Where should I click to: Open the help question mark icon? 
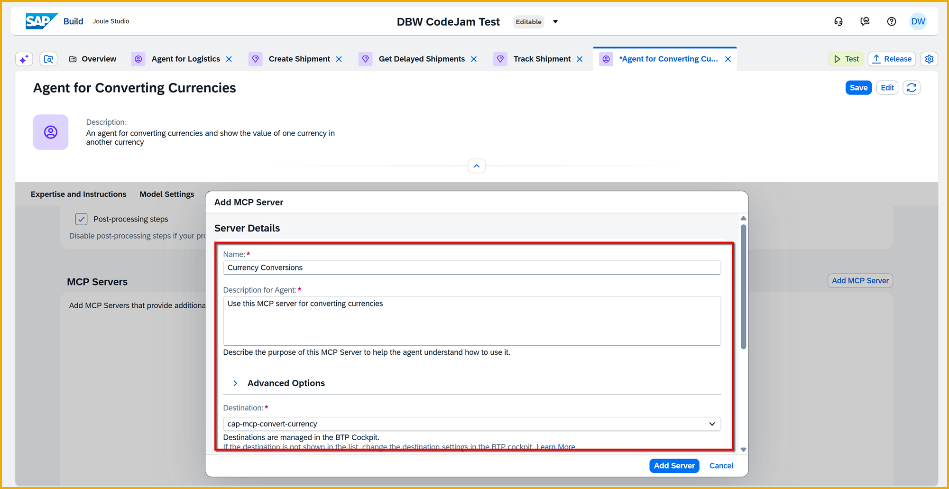[892, 21]
